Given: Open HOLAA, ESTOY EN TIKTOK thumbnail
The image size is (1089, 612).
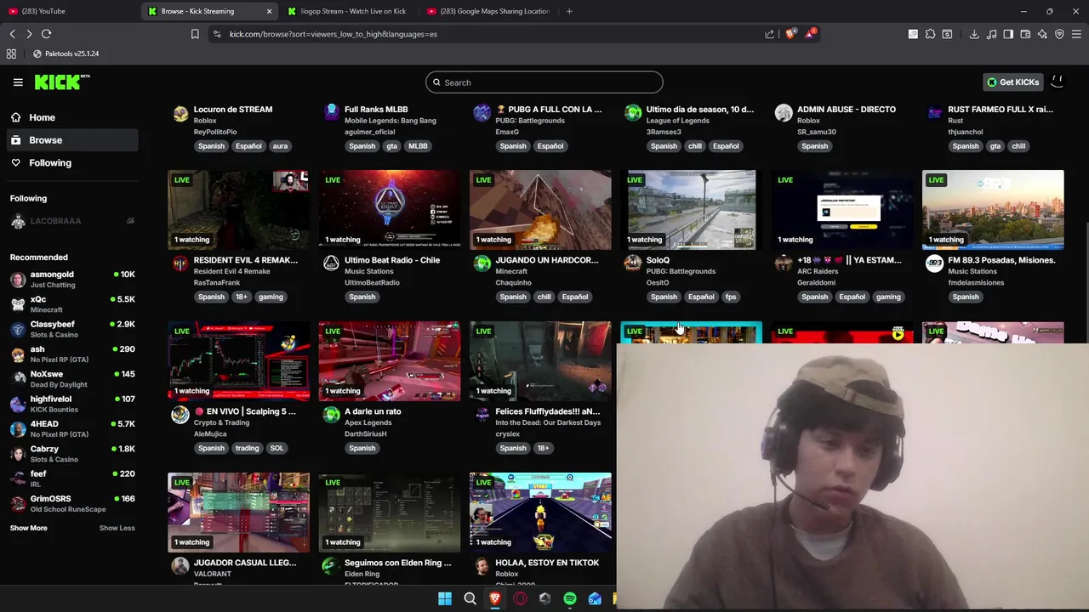Looking at the screenshot, I should [540, 512].
